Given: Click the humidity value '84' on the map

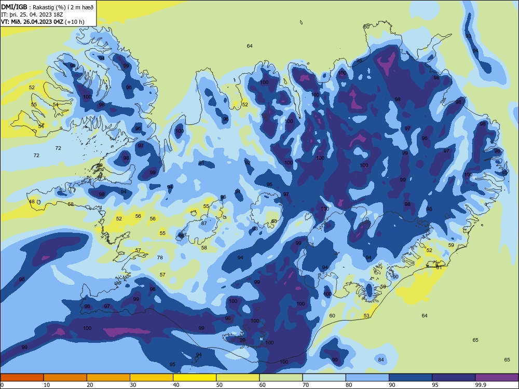Looking at the screenshot, I should click(x=381, y=359).
